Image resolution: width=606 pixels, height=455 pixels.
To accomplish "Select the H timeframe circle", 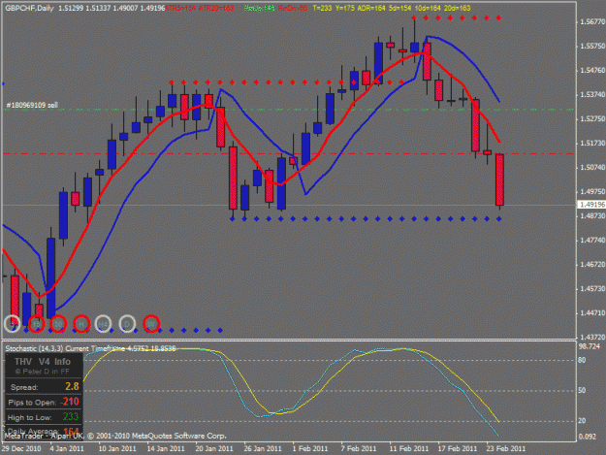I will pyautogui.click(x=81, y=324).
